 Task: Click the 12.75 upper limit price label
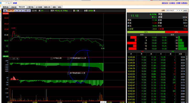click(6, 13)
